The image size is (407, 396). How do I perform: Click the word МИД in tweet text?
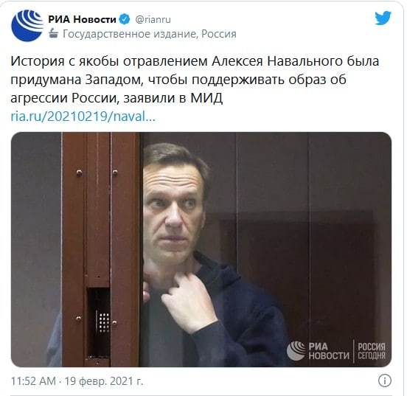pyautogui.click(x=206, y=98)
